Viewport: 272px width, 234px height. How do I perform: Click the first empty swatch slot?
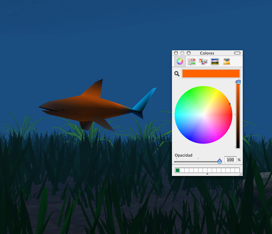(182, 170)
